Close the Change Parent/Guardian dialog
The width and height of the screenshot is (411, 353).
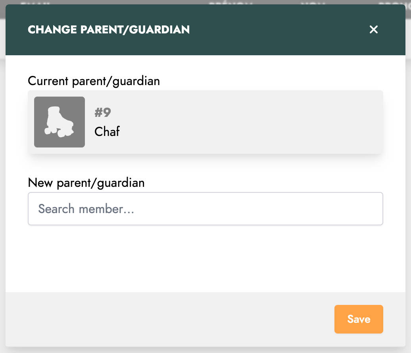(x=374, y=29)
